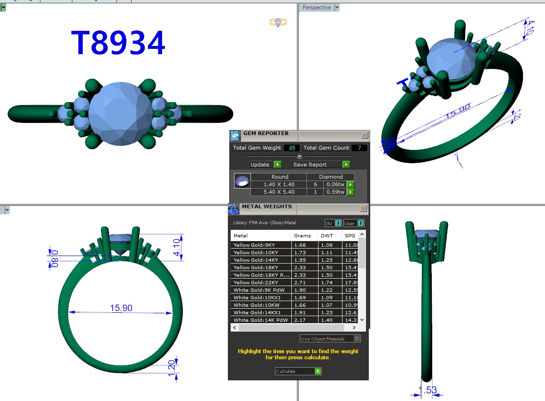Click the green arrow beside 0.59tw
The width and height of the screenshot is (545, 401).
[x=350, y=192]
